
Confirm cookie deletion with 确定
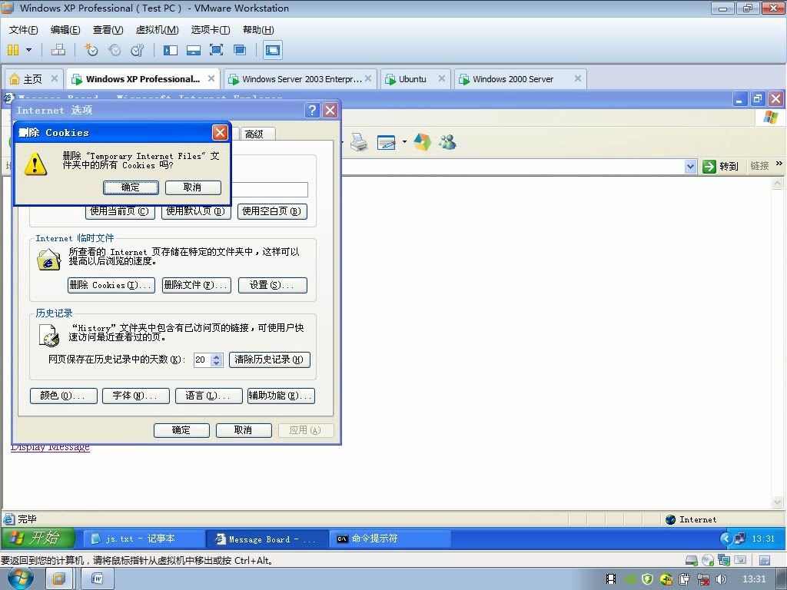tap(131, 187)
